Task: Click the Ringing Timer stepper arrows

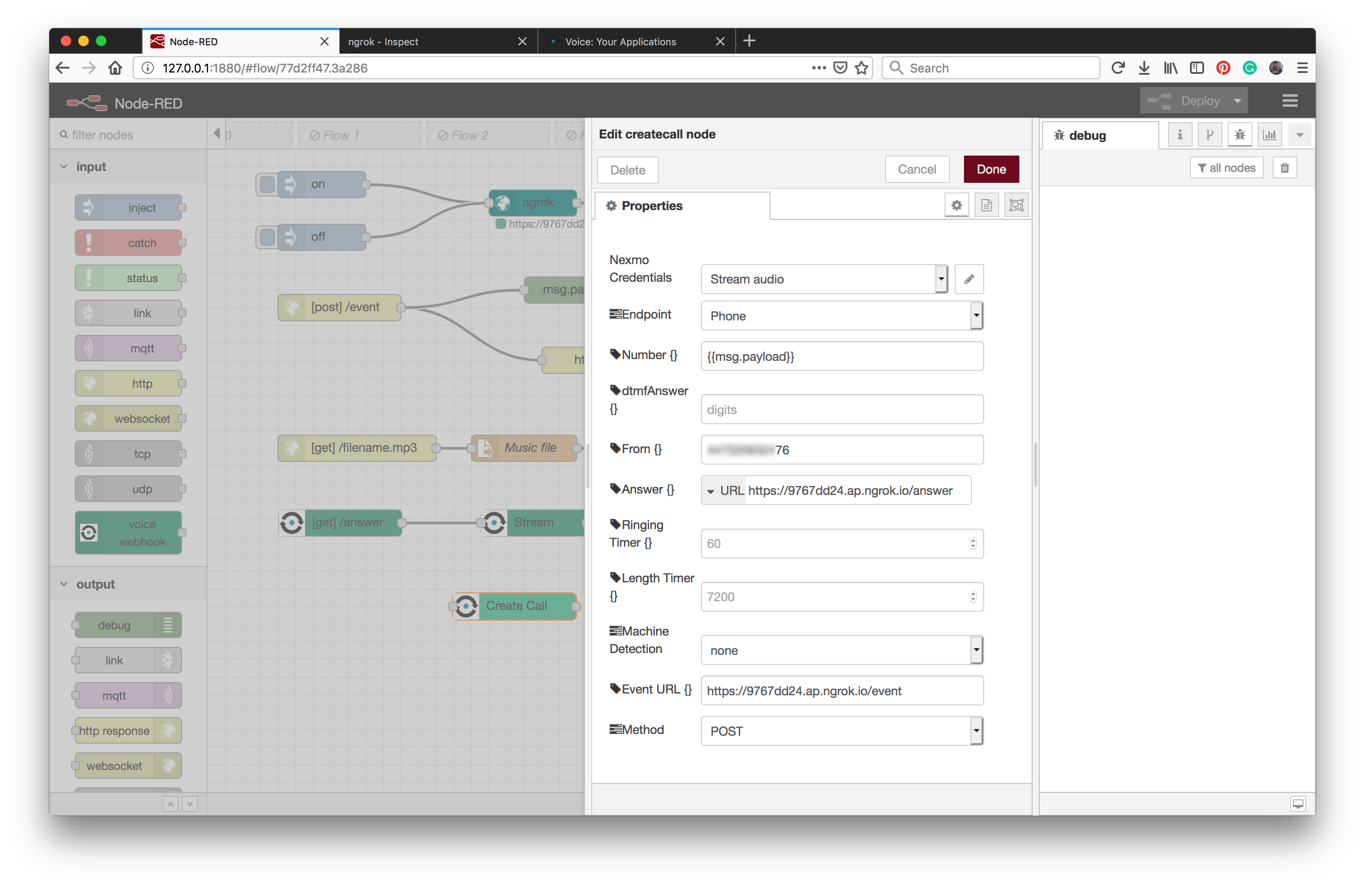Action: tap(973, 544)
